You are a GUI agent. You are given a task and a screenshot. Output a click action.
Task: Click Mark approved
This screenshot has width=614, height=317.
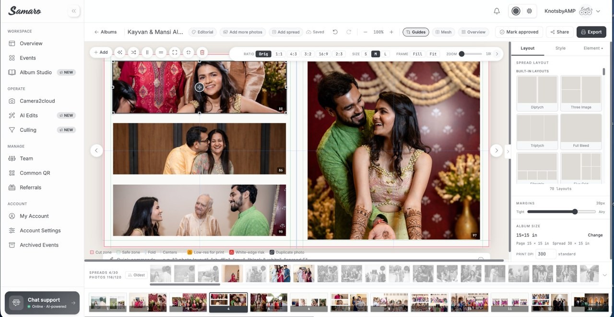[x=519, y=32]
